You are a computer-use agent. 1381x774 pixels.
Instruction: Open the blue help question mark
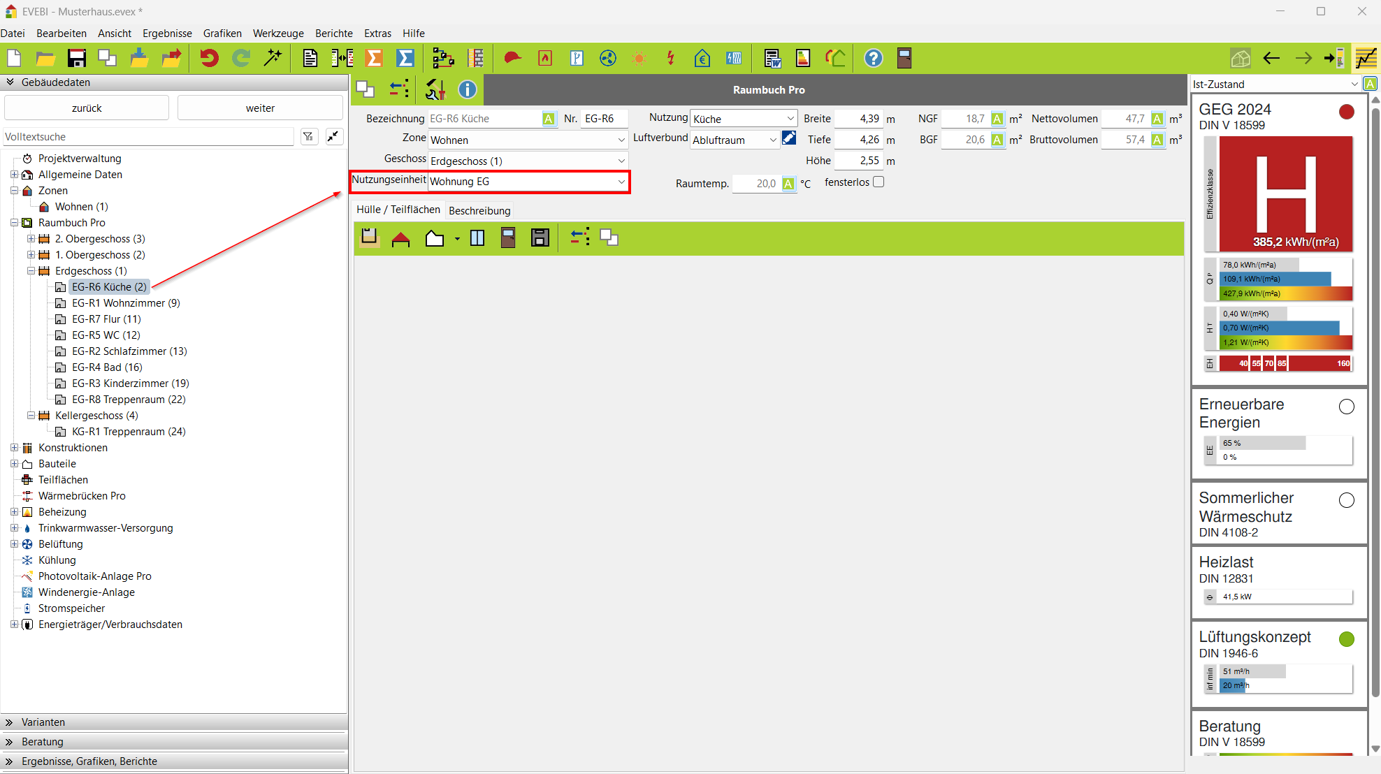[873, 58]
